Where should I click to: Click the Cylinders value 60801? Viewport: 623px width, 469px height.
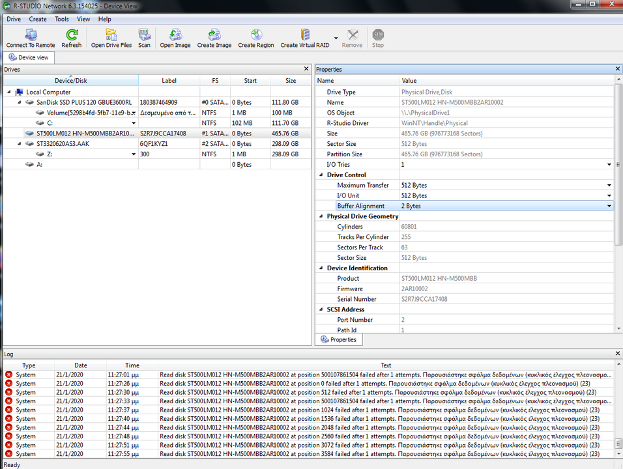pyautogui.click(x=409, y=227)
